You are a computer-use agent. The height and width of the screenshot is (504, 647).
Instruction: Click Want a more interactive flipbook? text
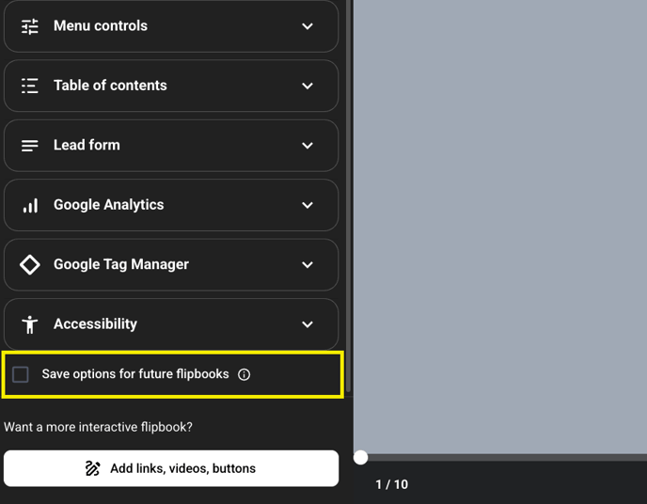click(98, 427)
